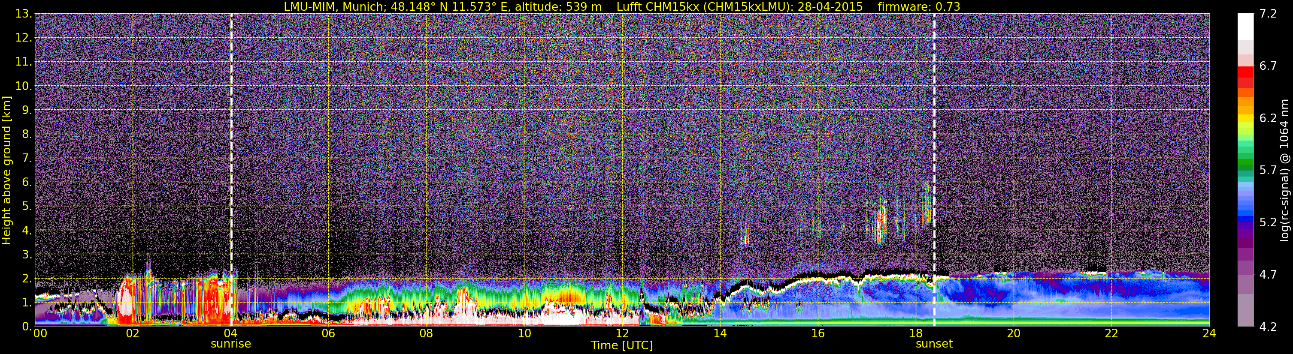
Task: Click the time axis tick '20'
Action: point(1014,333)
